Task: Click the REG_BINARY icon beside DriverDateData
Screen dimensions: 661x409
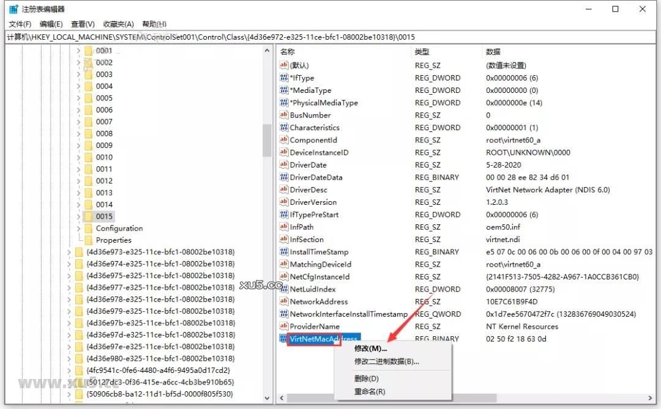Action: pos(283,177)
